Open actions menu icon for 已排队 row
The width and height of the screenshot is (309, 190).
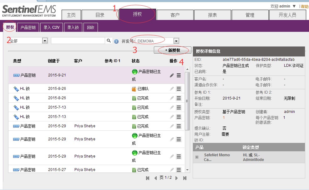tap(179, 89)
